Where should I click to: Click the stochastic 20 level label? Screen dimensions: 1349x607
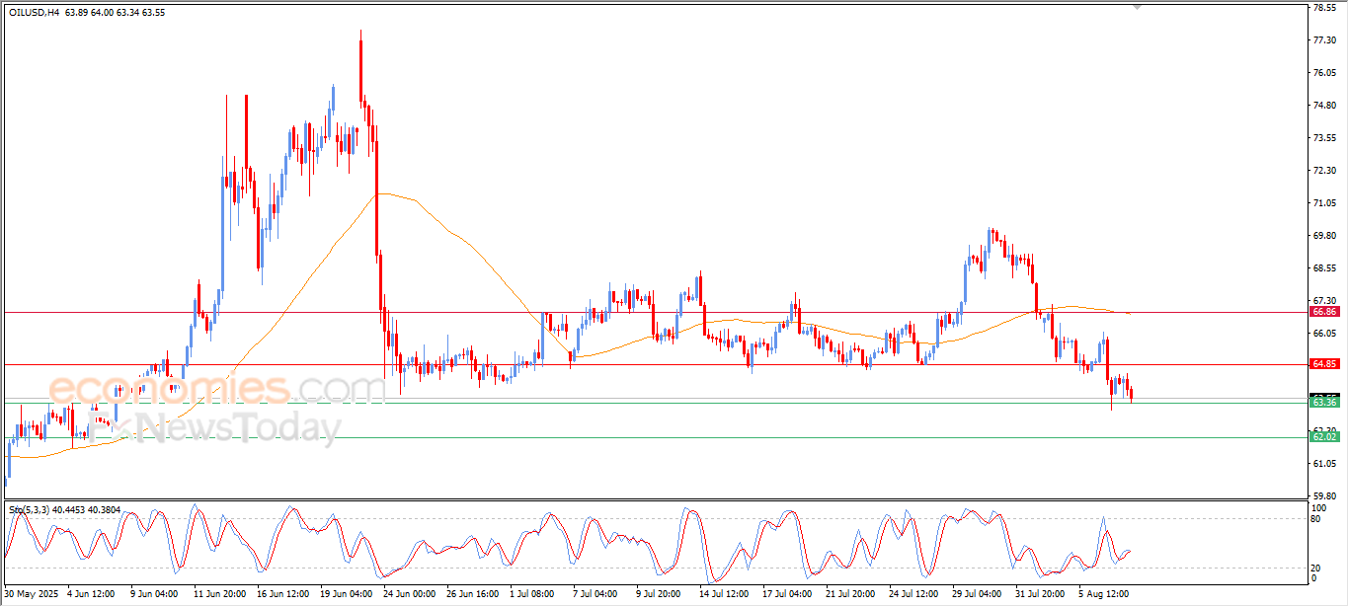(1316, 568)
